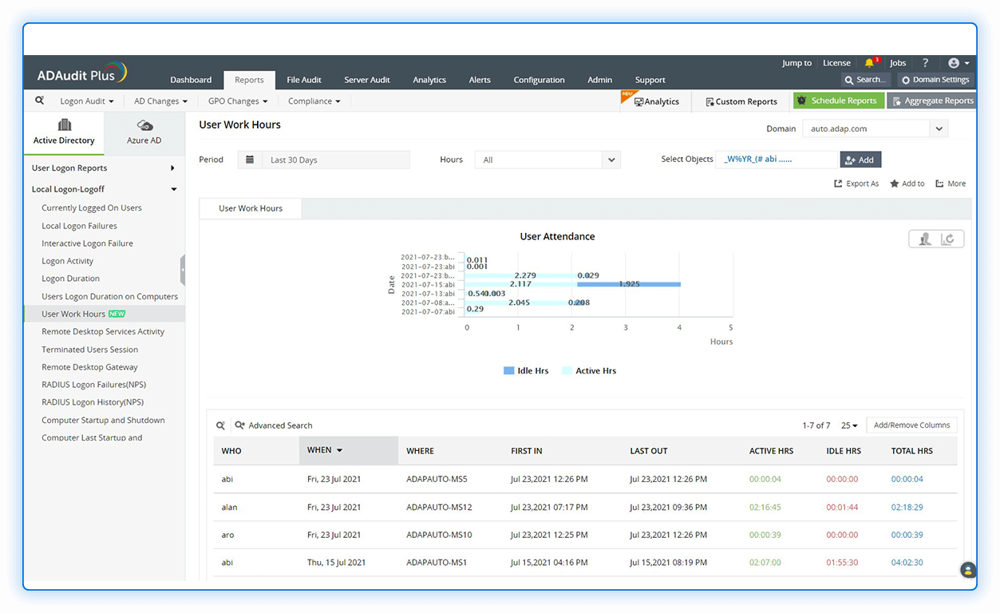The height and width of the screenshot is (613, 1000).
Task: Open Advanced Search in the table toolbar
Action: [273, 425]
